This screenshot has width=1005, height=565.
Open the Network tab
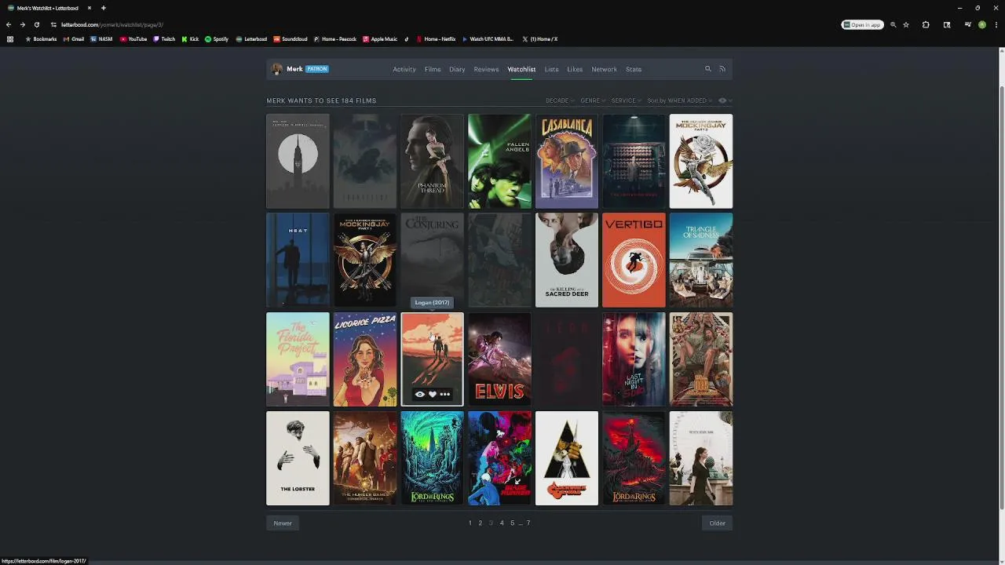coord(604,69)
